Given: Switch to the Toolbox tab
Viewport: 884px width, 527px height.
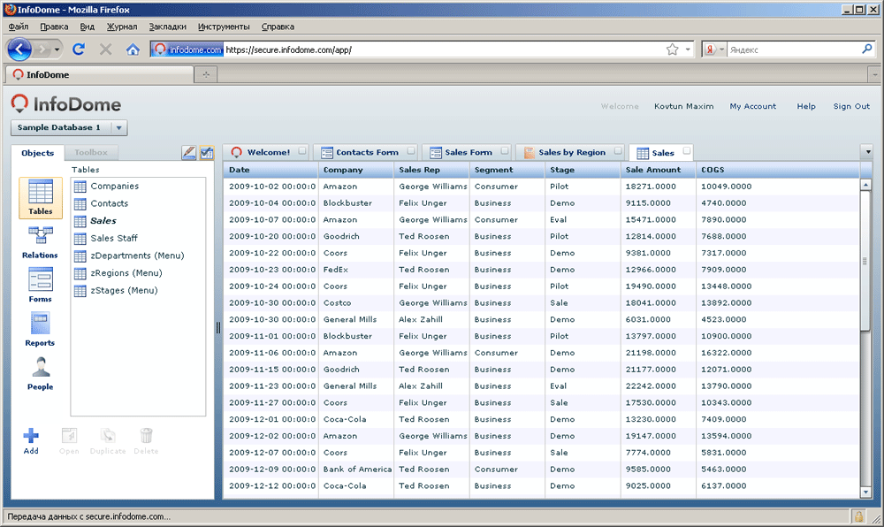Looking at the screenshot, I should pos(91,153).
